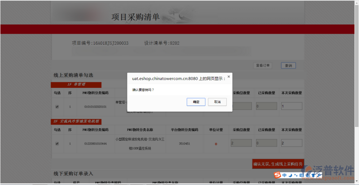Click the scrollbar down arrow

[x=355, y=182]
